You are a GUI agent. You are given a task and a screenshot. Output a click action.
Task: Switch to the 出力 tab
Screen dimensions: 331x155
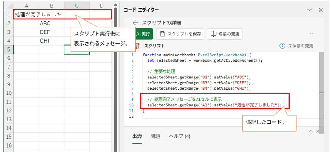click(137, 136)
